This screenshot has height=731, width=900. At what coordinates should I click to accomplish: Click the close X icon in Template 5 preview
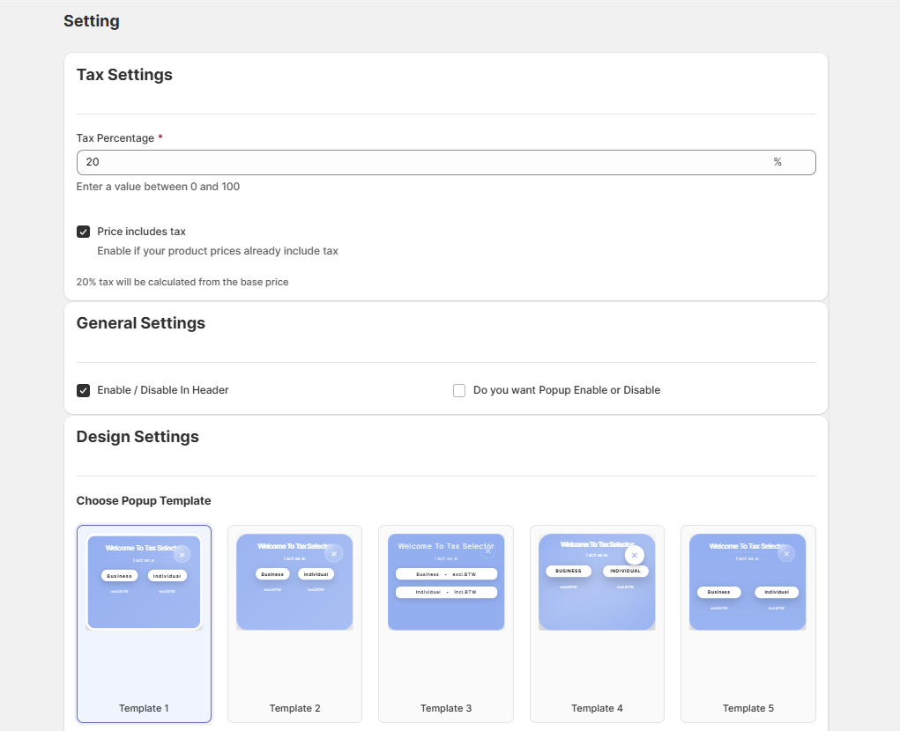(x=786, y=554)
